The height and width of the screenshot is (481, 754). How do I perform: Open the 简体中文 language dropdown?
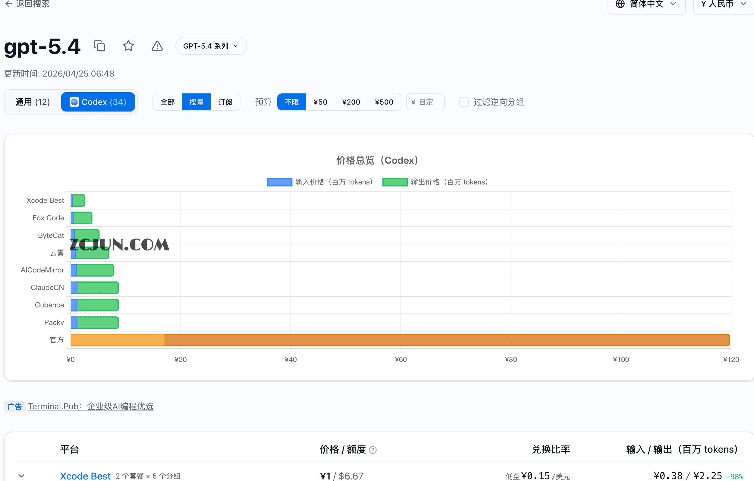pos(646,5)
